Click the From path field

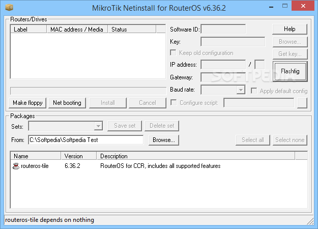[x=86, y=140]
